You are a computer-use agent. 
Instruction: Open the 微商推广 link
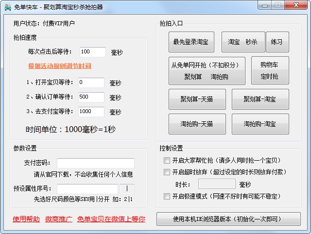[59, 219]
